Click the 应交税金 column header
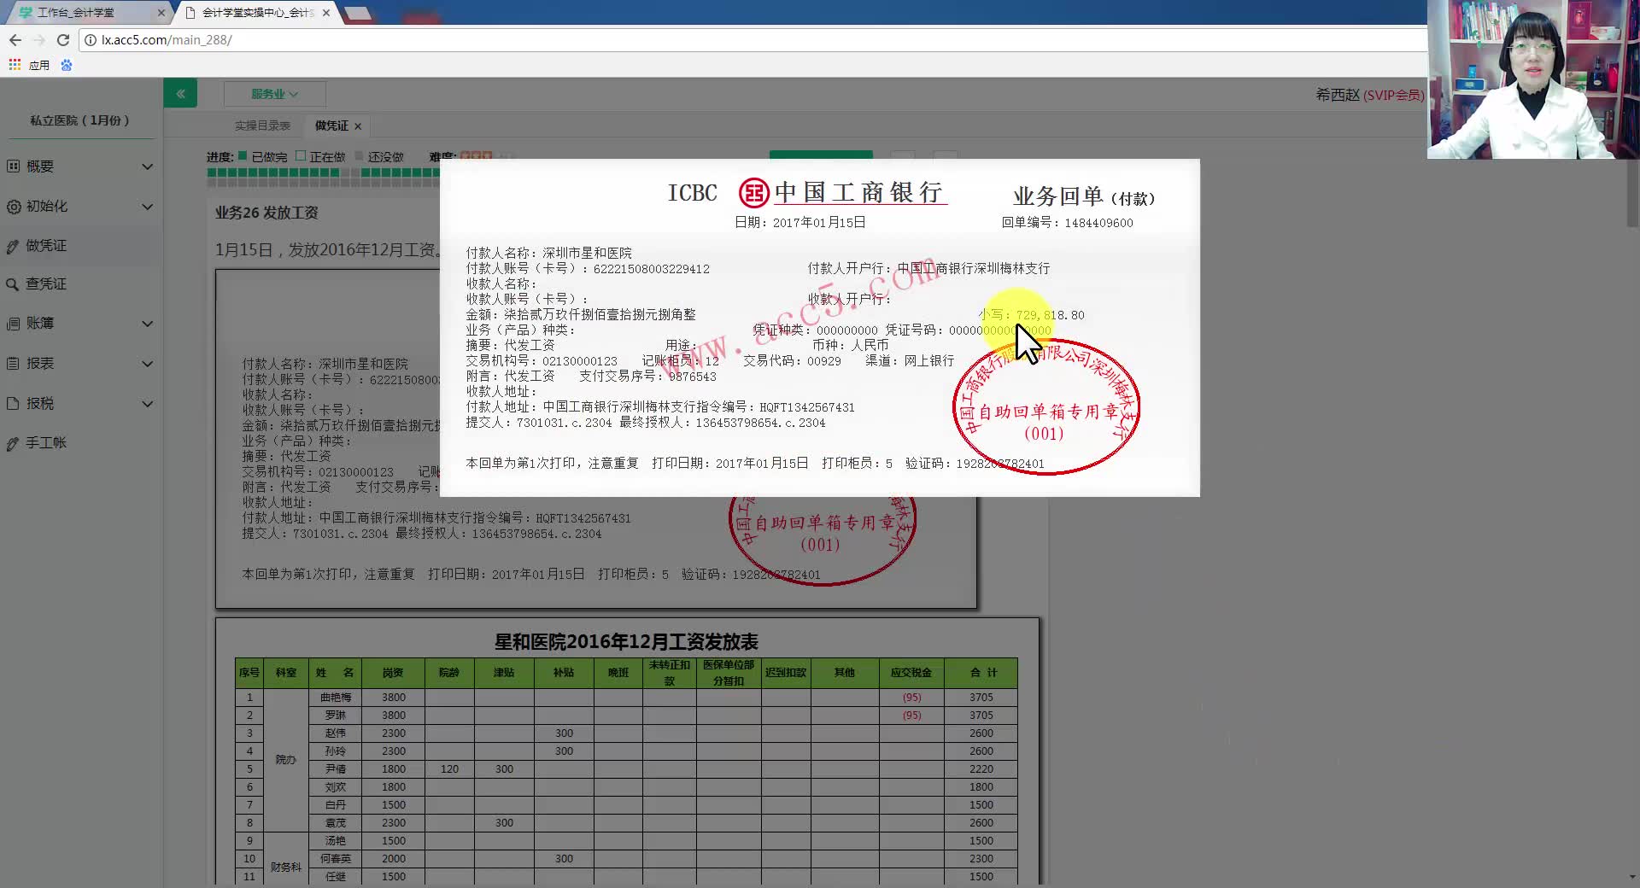The height and width of the screenshot is (888, 1640). click(911, 673)
